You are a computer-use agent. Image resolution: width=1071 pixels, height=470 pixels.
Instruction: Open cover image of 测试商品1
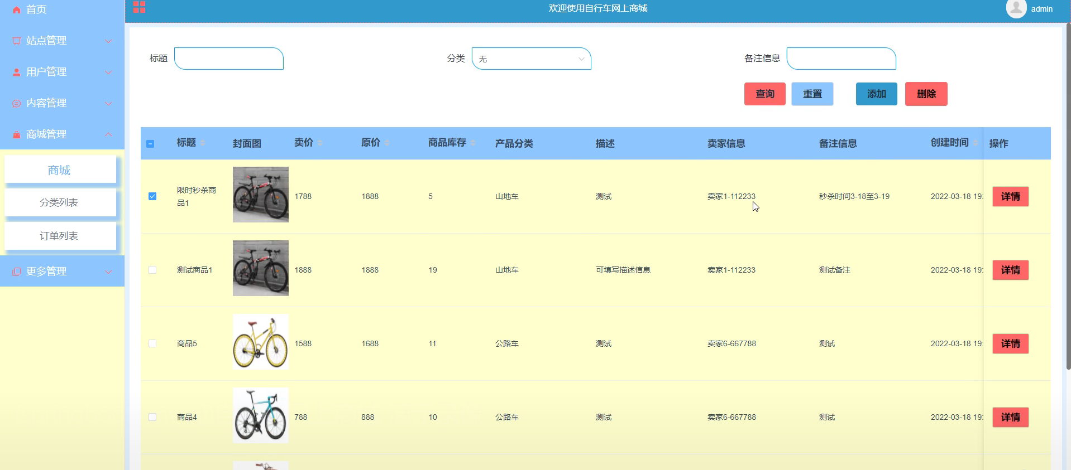tap(261, 268)
